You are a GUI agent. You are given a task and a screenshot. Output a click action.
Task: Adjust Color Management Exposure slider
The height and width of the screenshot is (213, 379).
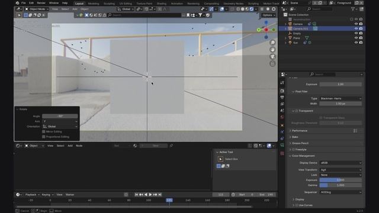point(341,180)
